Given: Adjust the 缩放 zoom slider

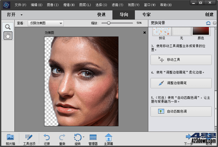Looking at the screenshot, I should (x=109, y=23).
